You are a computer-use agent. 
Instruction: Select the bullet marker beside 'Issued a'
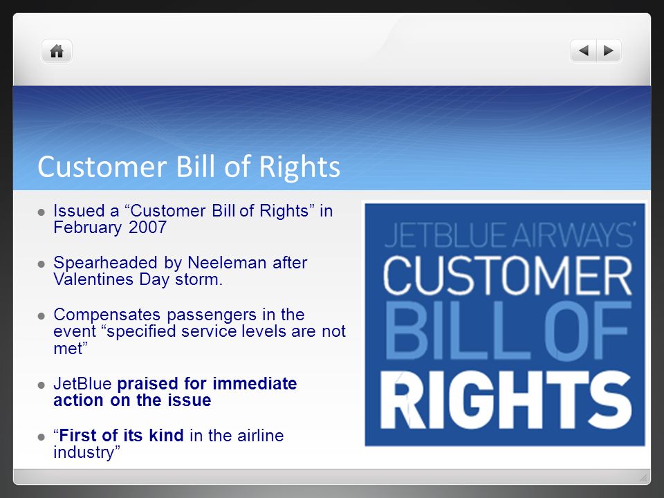coord(41,212)
